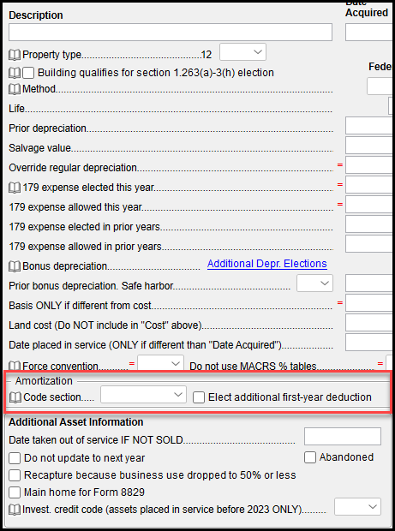Open the Invest. credit code dropdown
Viewport: 395px width, 531px height.
358,507
